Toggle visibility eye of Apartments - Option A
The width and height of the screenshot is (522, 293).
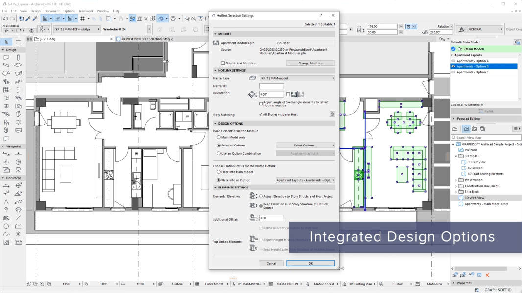(453, 61)
